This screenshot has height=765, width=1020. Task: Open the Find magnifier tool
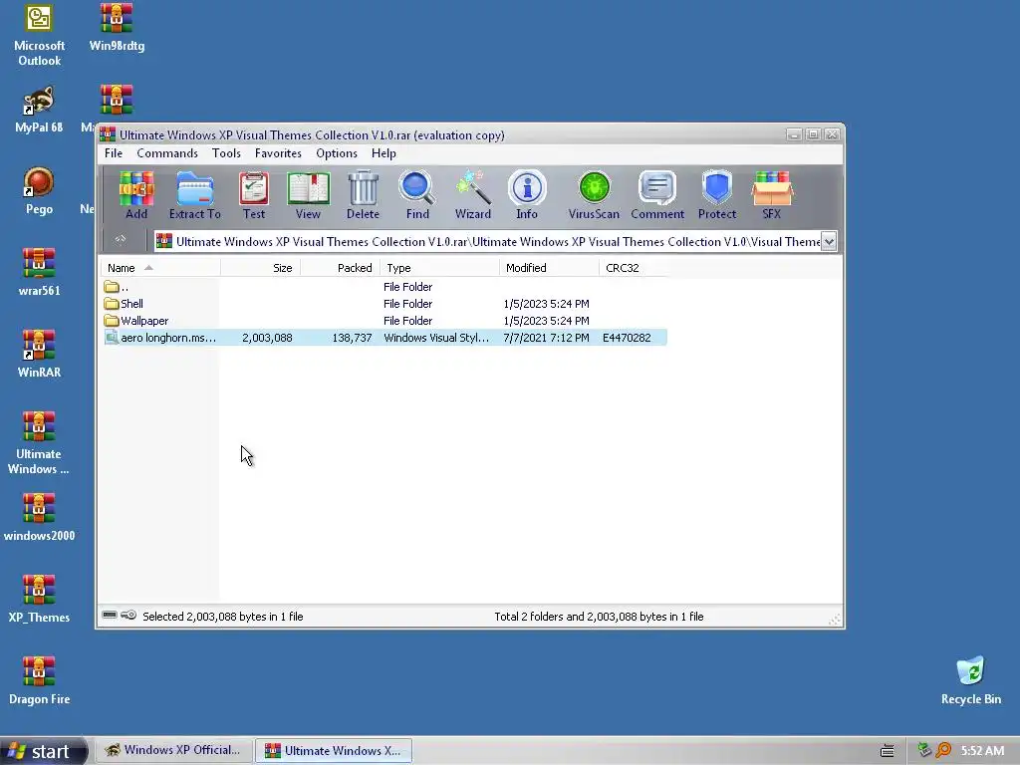pyautogui.click(x=417, y=195)
